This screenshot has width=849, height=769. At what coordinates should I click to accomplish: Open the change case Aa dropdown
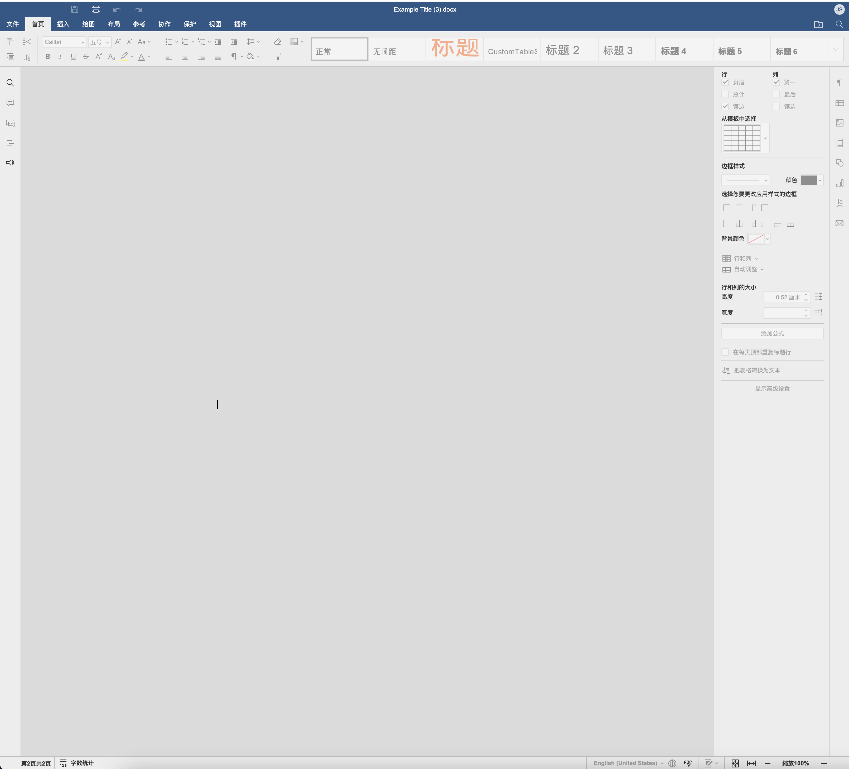tap(144, 42)
